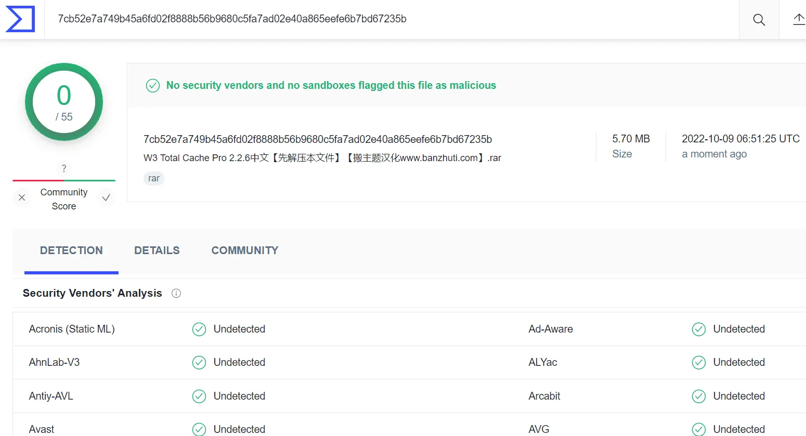Click the green check next to no-vendors message
This screenshot has width=806, height=436.
point(153,85)
